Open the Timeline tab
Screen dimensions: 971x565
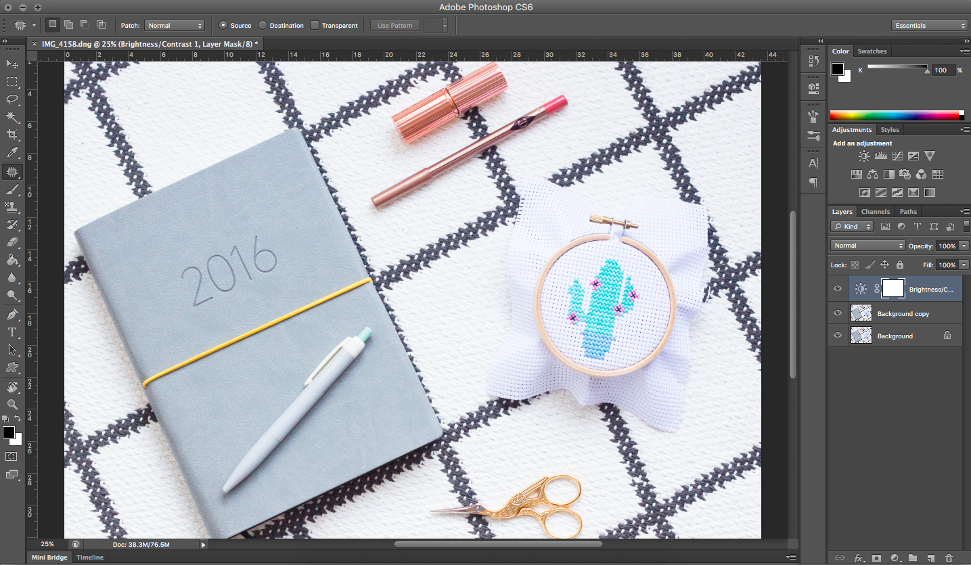[x=90, y=558]
